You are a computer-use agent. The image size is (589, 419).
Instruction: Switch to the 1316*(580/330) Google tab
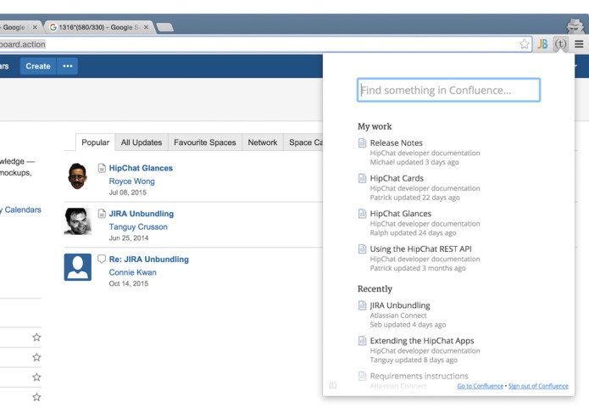(99, 27)
